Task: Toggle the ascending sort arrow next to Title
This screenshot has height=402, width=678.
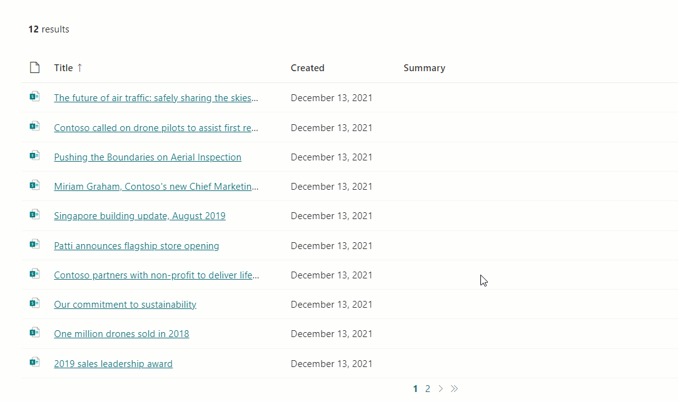Action: [79, 67]
